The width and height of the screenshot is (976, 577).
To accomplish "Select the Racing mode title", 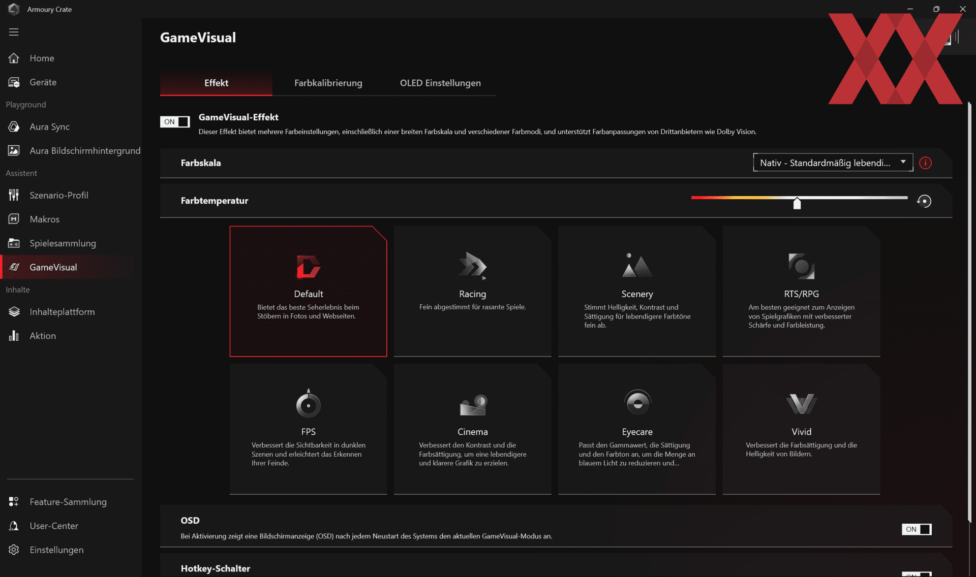I will [x=473, y=294].
